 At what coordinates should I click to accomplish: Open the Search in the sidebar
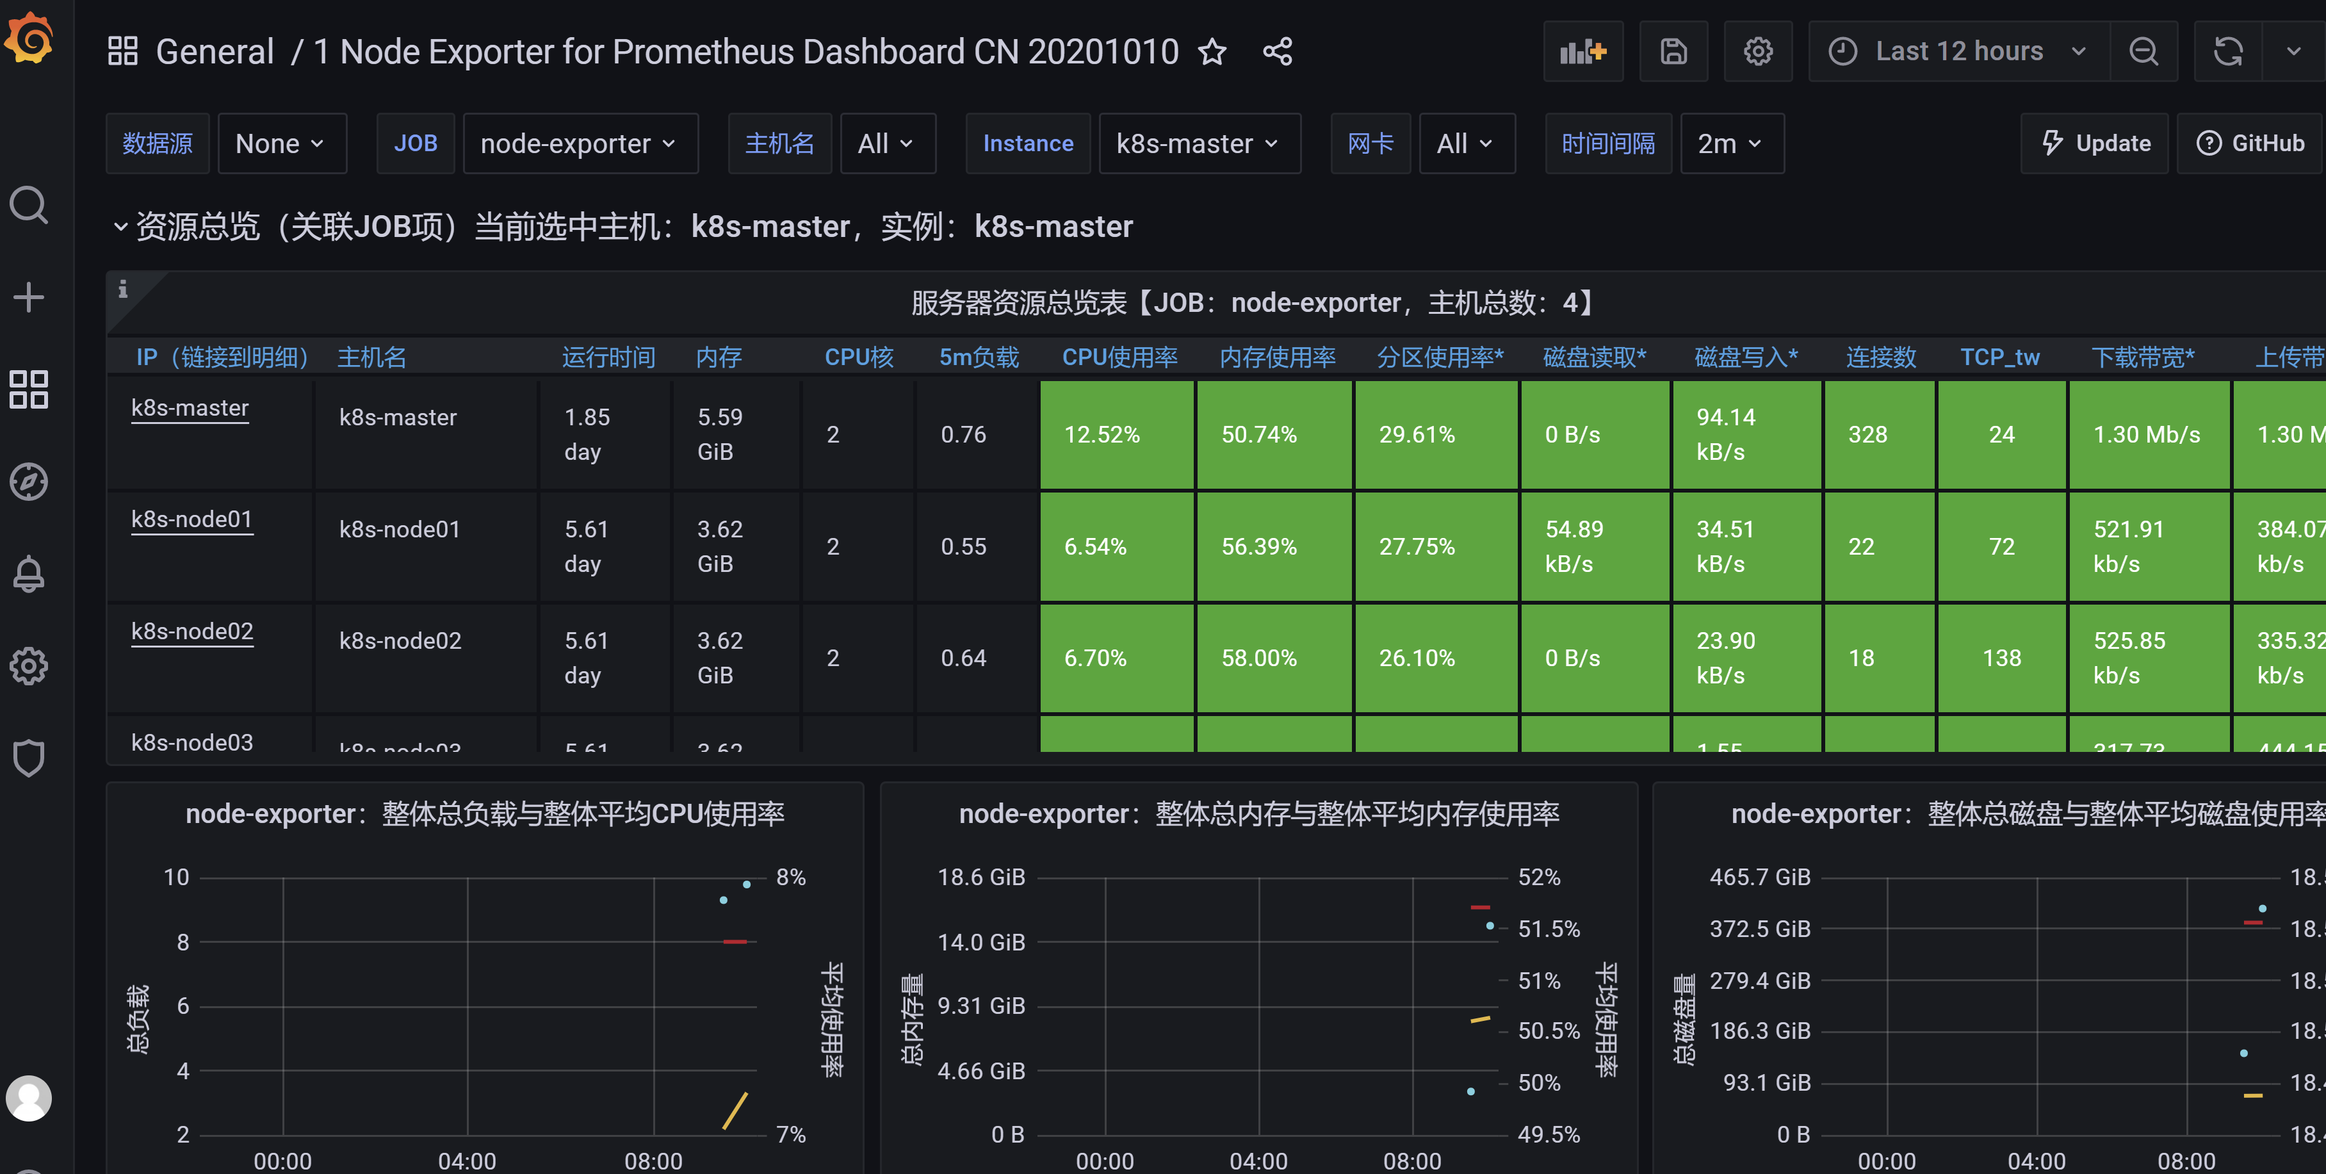29,205
